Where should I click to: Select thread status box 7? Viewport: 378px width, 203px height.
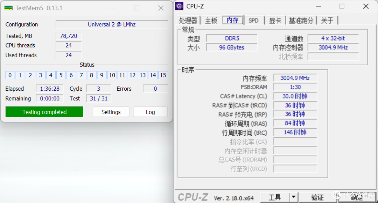(81, 75)
